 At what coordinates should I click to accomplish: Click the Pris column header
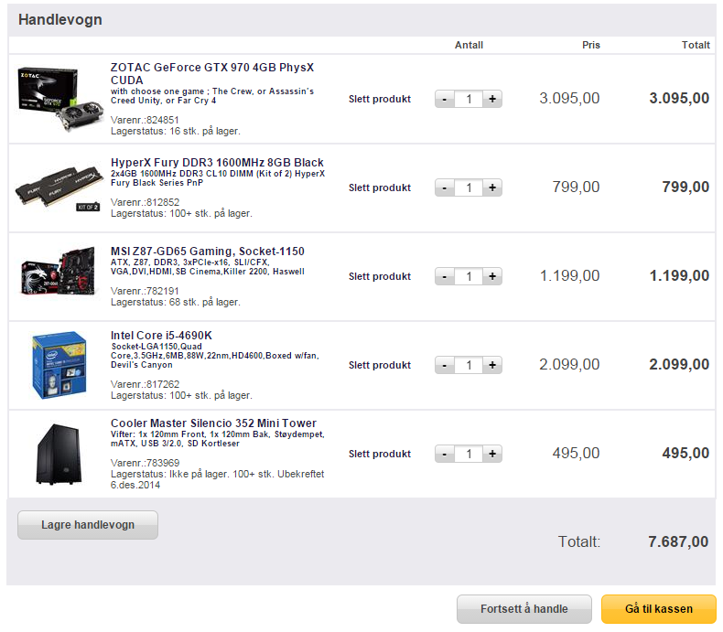pyautogui.click(x=591, y=45)
